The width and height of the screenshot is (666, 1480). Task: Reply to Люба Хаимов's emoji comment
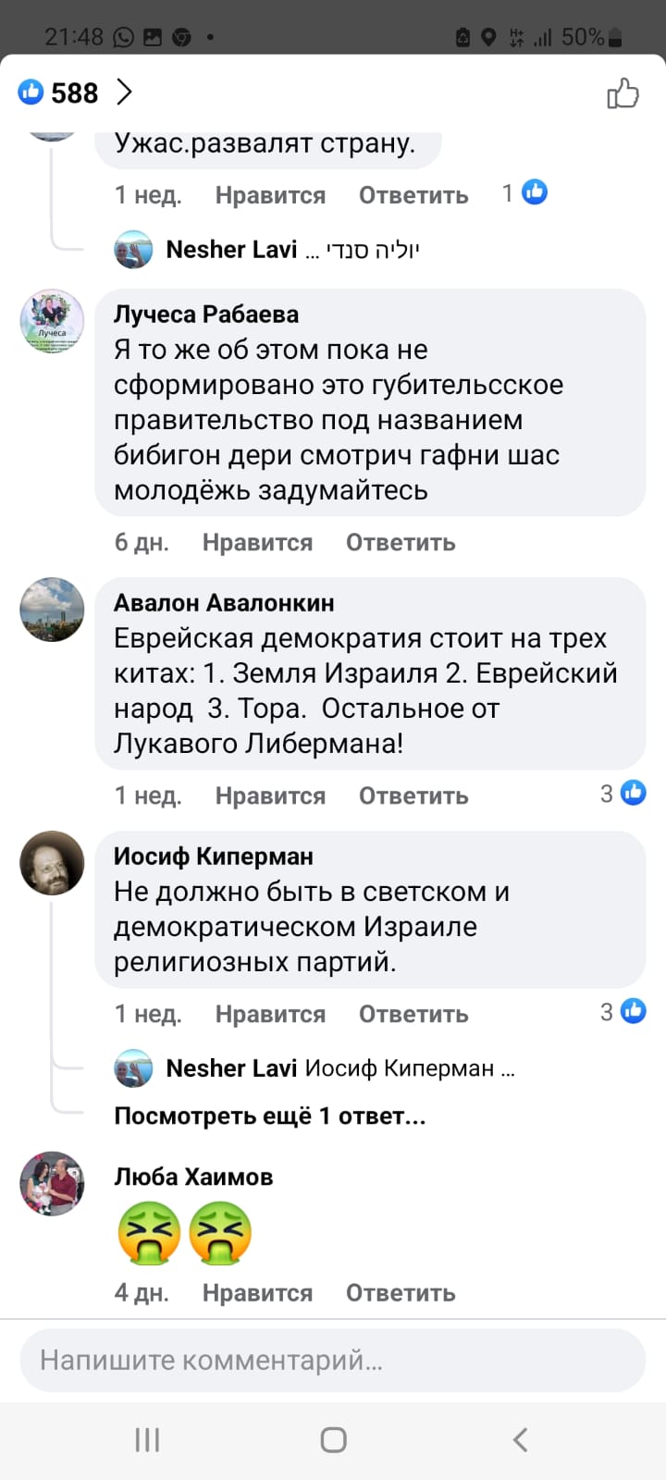point(401,1292)
